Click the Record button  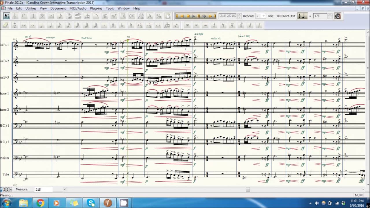tap(204, 16)
